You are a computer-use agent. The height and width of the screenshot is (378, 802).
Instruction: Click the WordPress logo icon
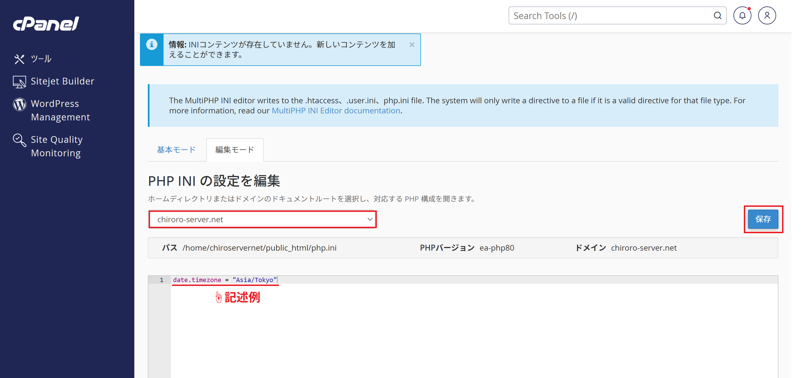pos(19,104)
